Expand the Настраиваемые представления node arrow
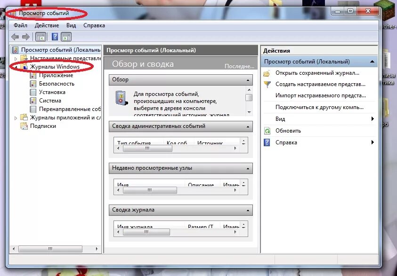Viewport: 397px width, 276px height. (16, 59)
